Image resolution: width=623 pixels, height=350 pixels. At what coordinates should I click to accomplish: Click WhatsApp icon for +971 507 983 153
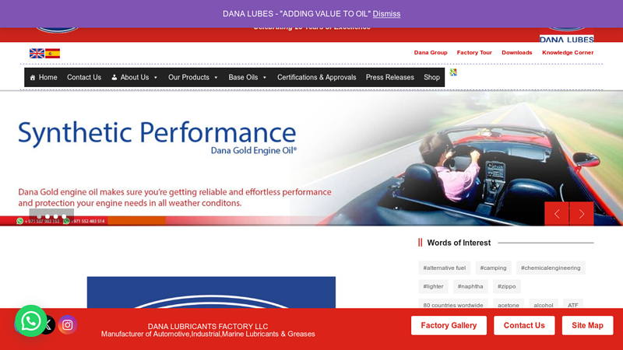[20, 221]
